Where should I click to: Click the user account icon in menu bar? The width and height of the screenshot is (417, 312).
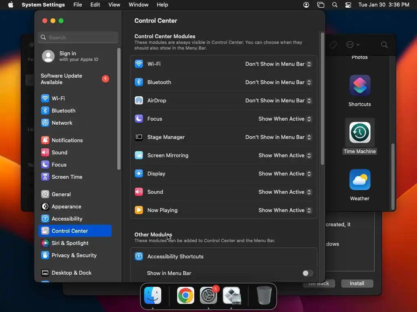(x=306, y=5)
